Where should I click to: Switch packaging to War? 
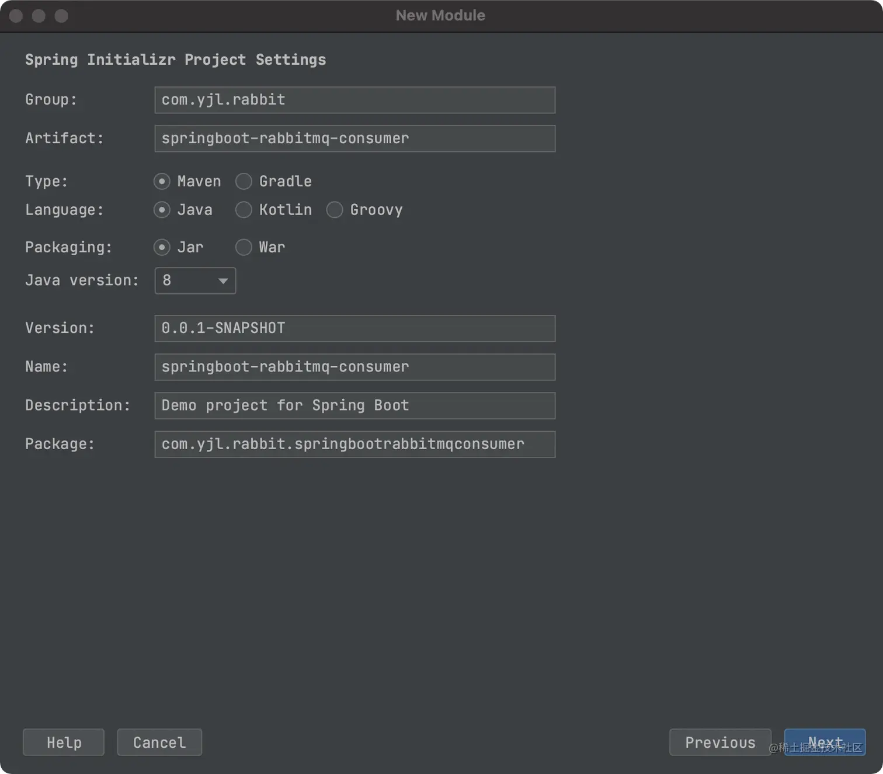[x=244, y=248]
